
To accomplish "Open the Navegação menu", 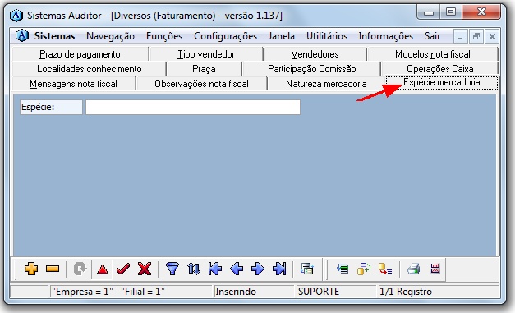I will 110,36.
